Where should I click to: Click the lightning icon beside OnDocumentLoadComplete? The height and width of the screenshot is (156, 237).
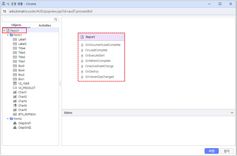(82, 45)
